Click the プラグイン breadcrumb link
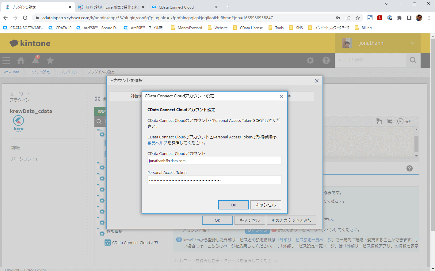The width and height of the screenshot is (435, 271). pos(68,72)
